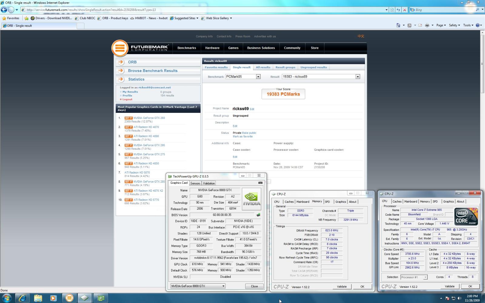
Task: Switch to Result groups tab
Action: pyautogui.click(x=285, y=67)
